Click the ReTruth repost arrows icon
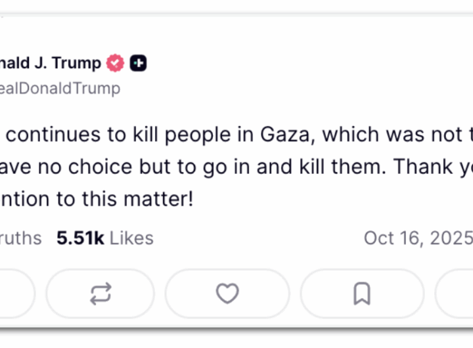The width and height of the screenshot is (473, 348). coord(100,294)
